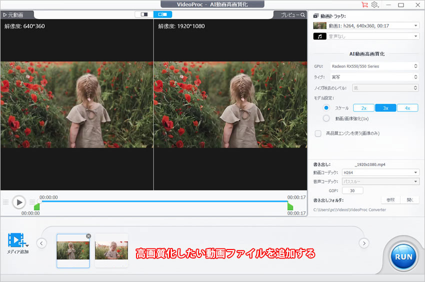425x282 pixels.
Task: Switch to single-pane compare view
Action: click(144, 14)
